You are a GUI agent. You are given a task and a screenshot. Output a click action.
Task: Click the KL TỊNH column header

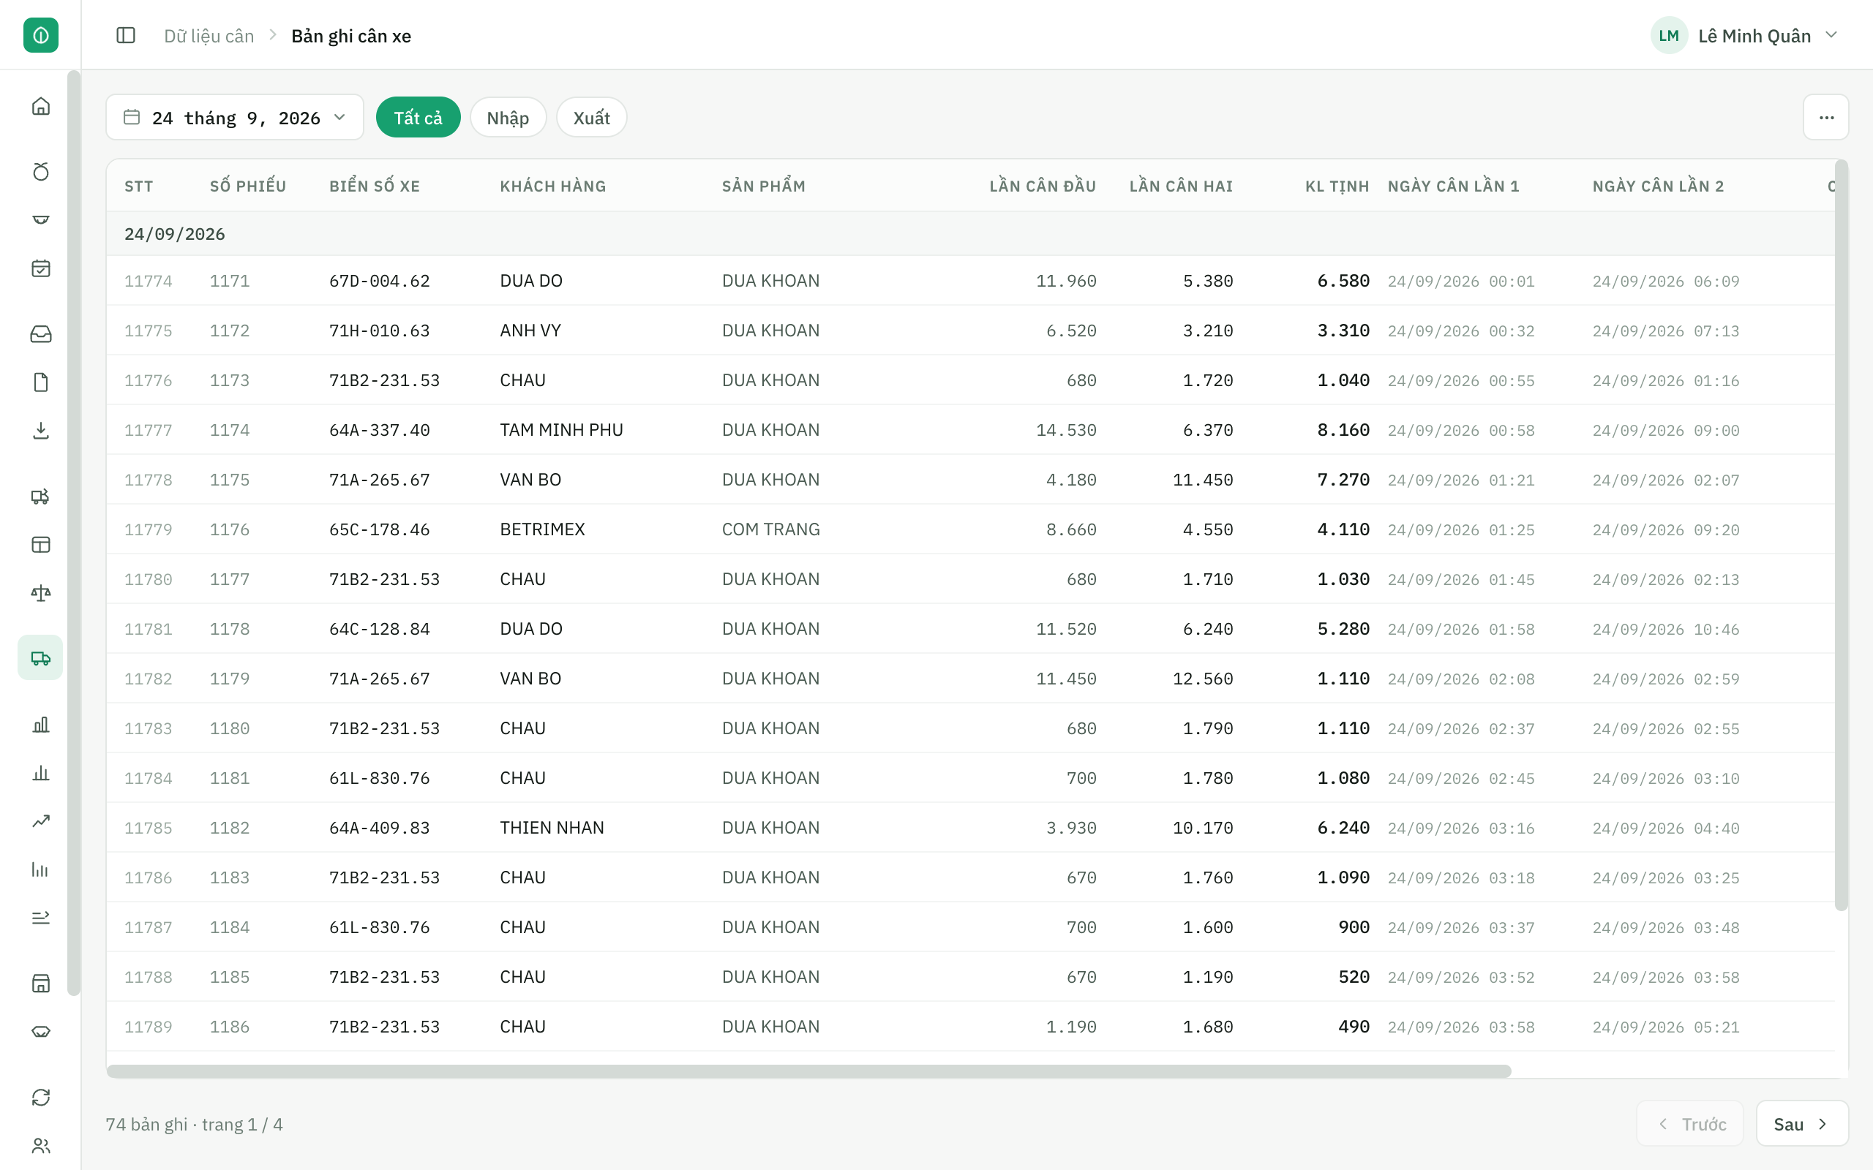tap(1337, 186)
